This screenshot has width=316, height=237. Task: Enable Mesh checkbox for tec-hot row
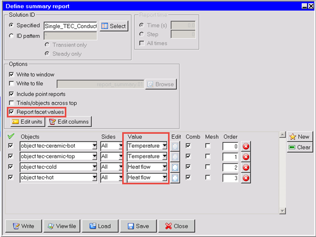[x=208, y=177]
